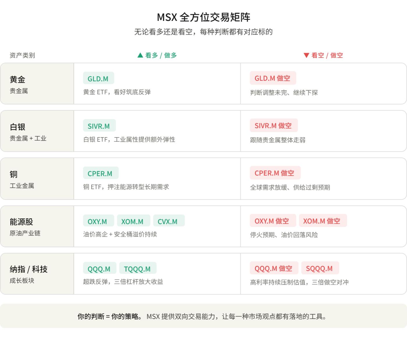Click the green 看多 / 做多 column header
Image resolution: width=407 pixels, height=337 pixels.
click(157, 55)
